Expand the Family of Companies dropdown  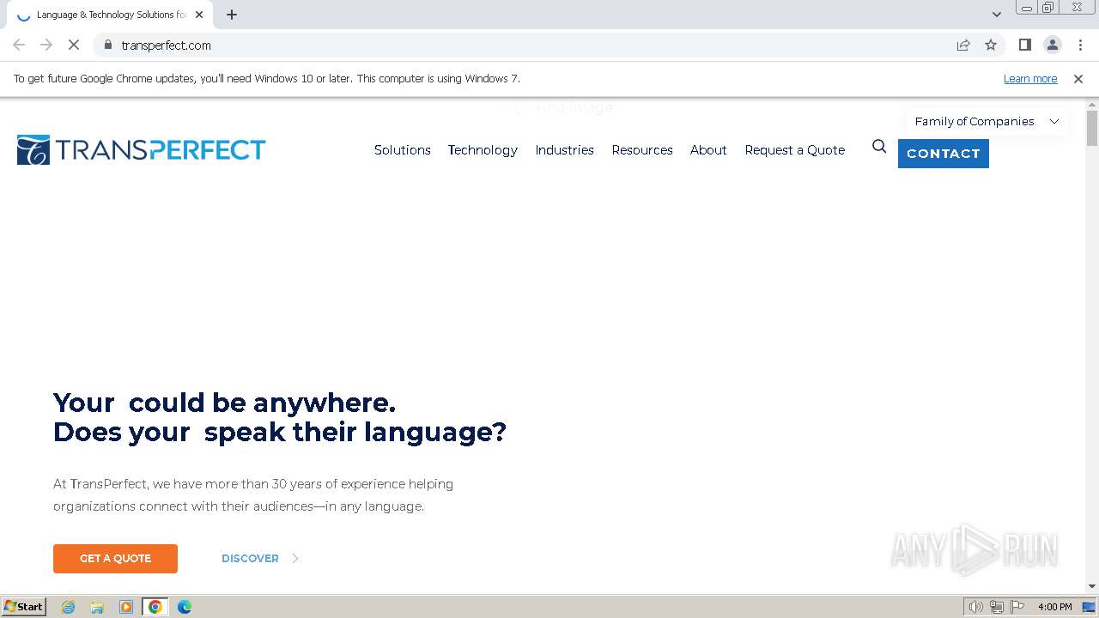987,121
